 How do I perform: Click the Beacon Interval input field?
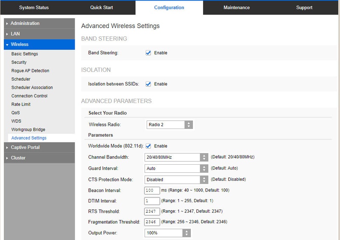coord(152,190)
